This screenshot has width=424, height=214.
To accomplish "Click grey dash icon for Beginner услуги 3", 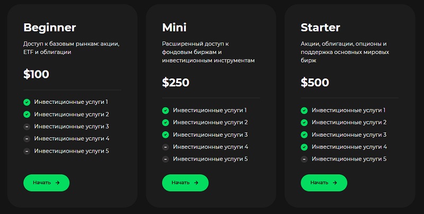I will (26, 127).
